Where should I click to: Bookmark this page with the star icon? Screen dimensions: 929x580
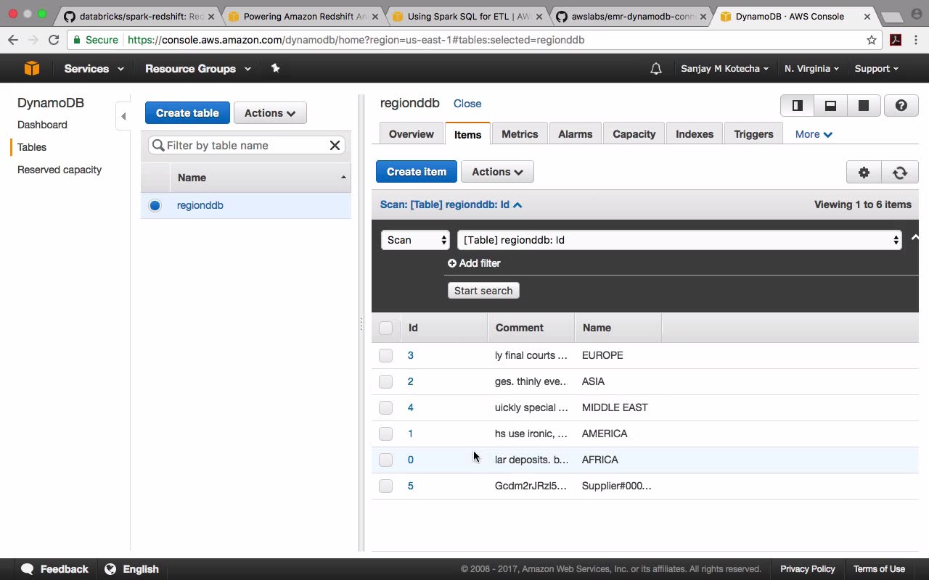[x=872, y=40]
